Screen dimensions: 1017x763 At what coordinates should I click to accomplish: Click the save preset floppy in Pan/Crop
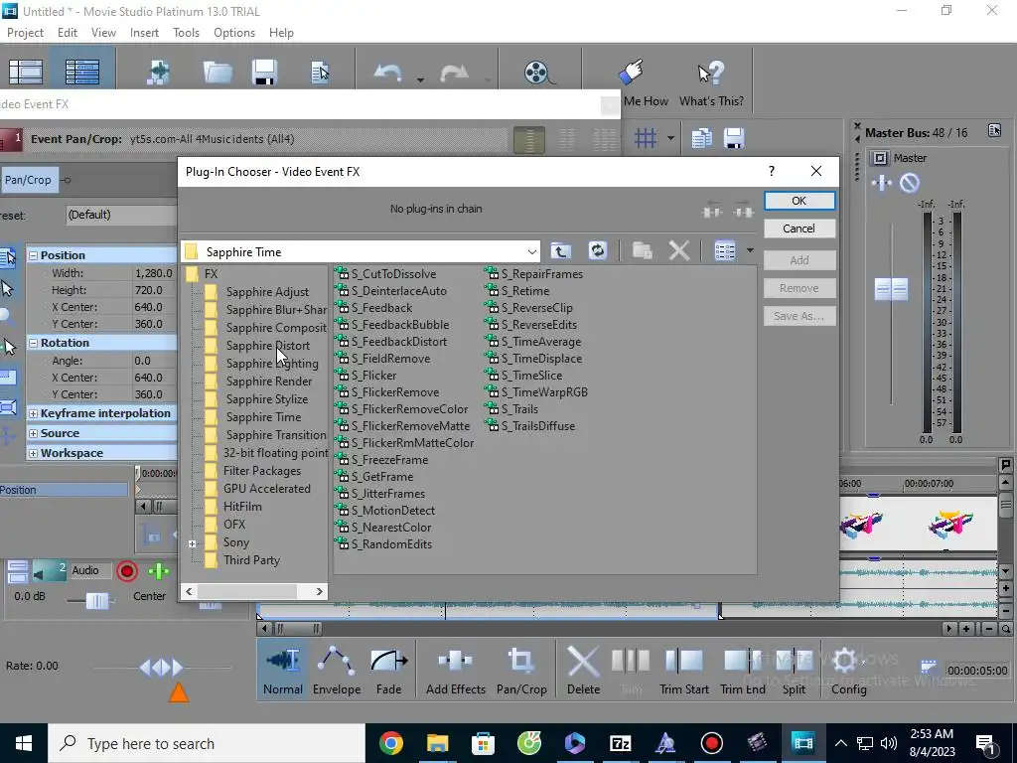[x=734, y=138]
